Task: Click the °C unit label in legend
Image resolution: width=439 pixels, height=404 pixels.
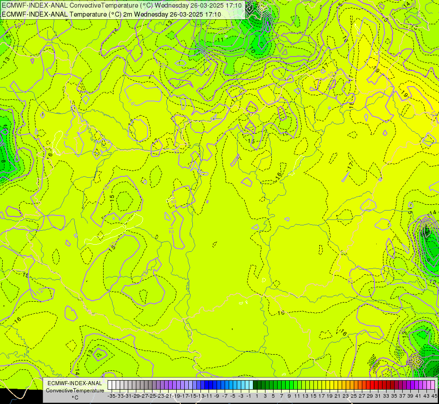Action: click(75, 398)
